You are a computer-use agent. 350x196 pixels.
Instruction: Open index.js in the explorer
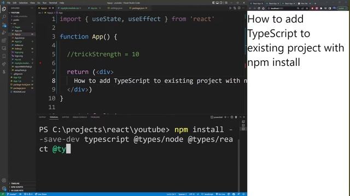point(22,48)
